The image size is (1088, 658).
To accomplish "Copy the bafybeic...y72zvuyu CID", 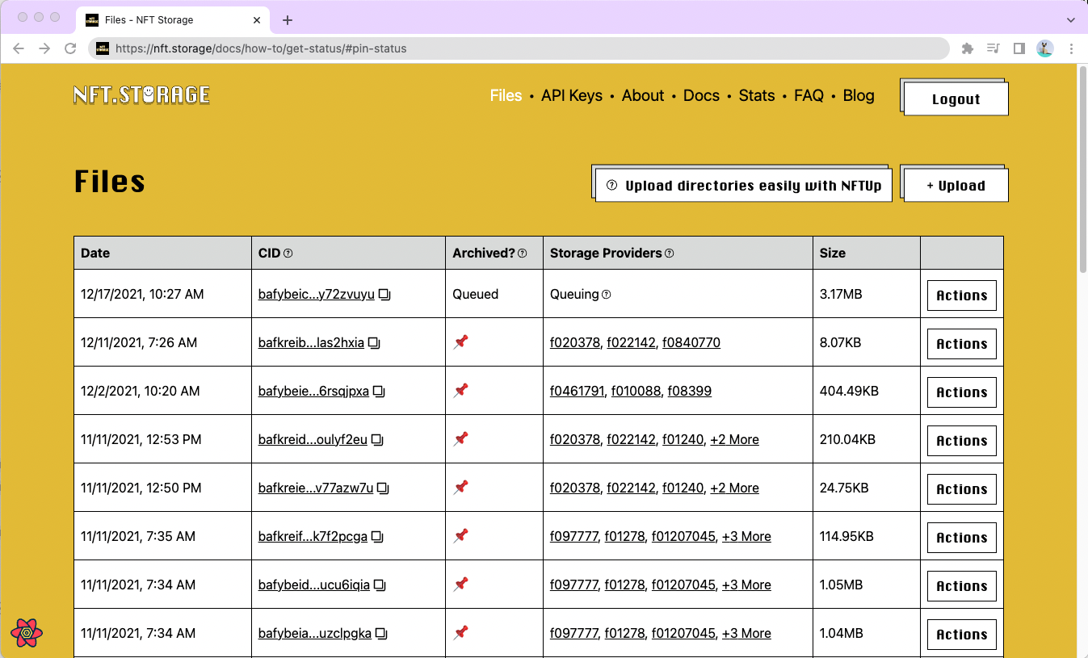I will (384, 294).
